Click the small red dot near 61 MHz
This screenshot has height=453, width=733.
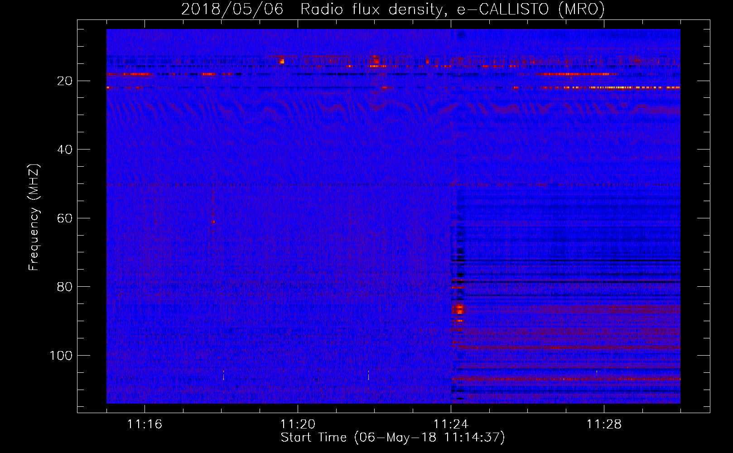(213, 222)
